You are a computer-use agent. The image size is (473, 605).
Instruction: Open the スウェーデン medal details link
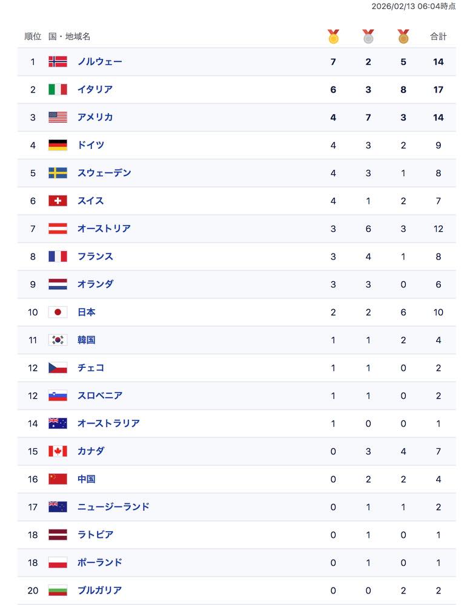104,173
